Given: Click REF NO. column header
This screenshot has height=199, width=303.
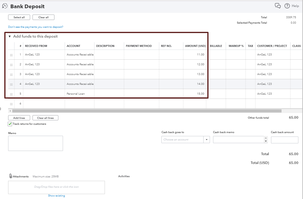Looking at the screenshot, I should tap(166, 46).
